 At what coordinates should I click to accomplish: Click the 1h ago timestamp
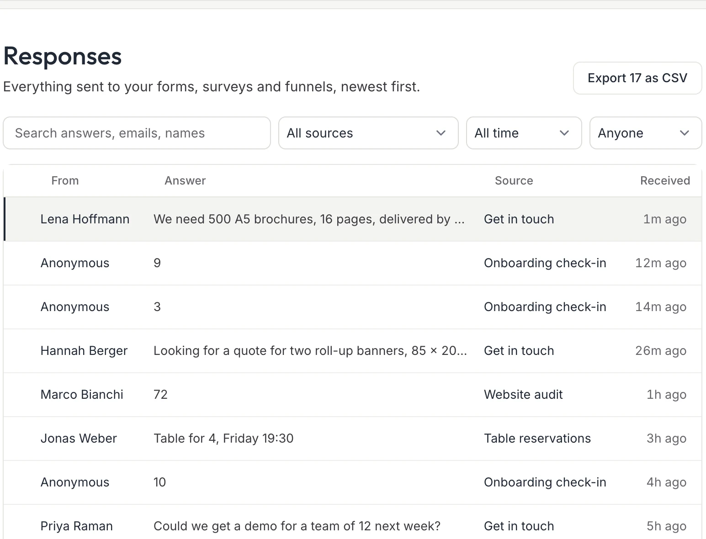click(667, 395)
